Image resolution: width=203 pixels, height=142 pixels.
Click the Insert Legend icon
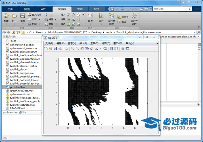[116, 49]
